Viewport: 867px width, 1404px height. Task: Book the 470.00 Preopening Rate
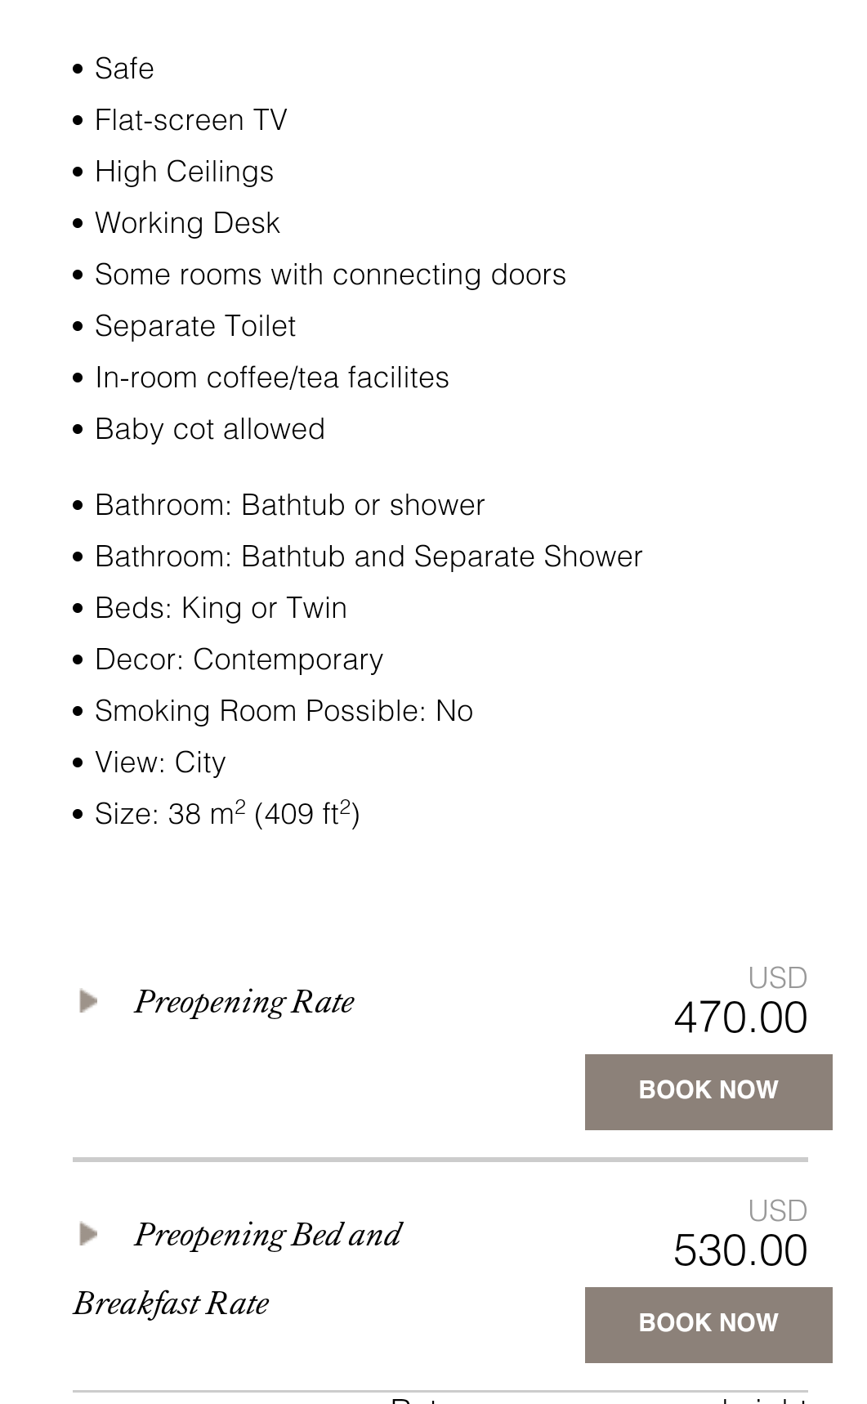tap(708, 1091)
